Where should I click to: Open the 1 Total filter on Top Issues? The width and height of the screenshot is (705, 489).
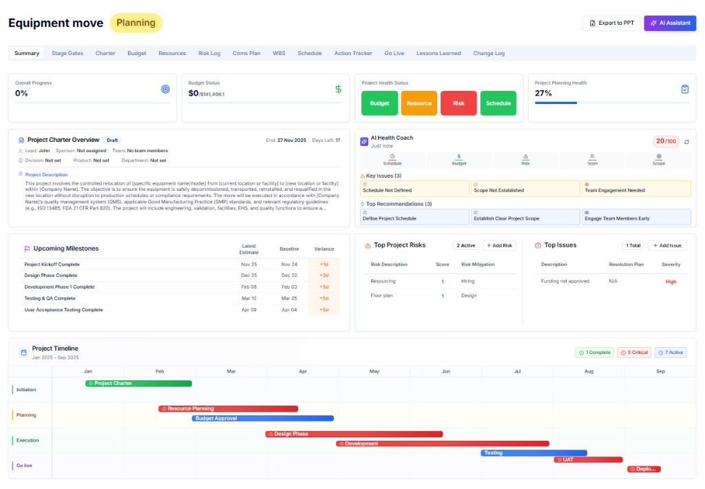(632, 245)
